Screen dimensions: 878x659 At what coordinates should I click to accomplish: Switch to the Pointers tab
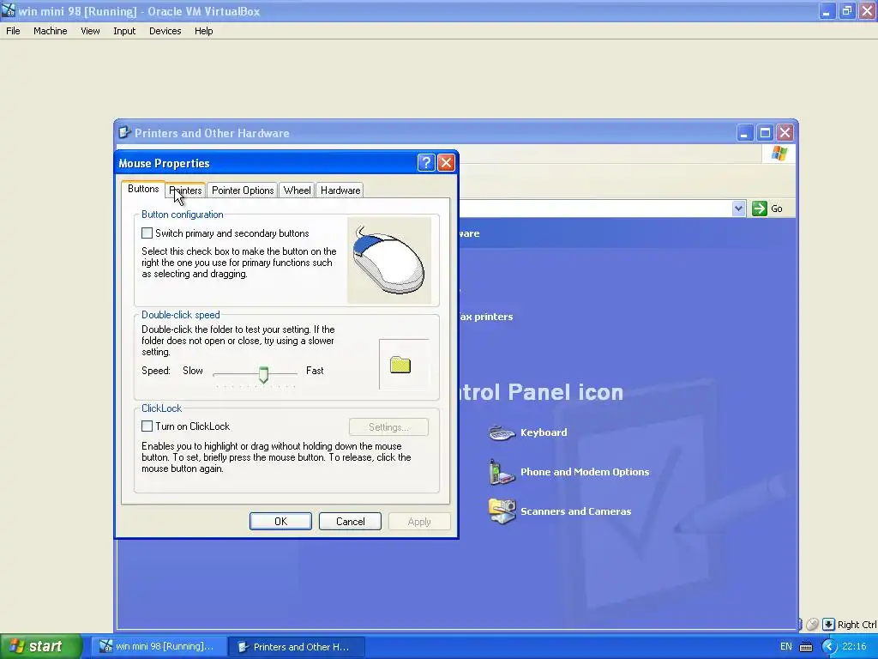pos(185,190)
